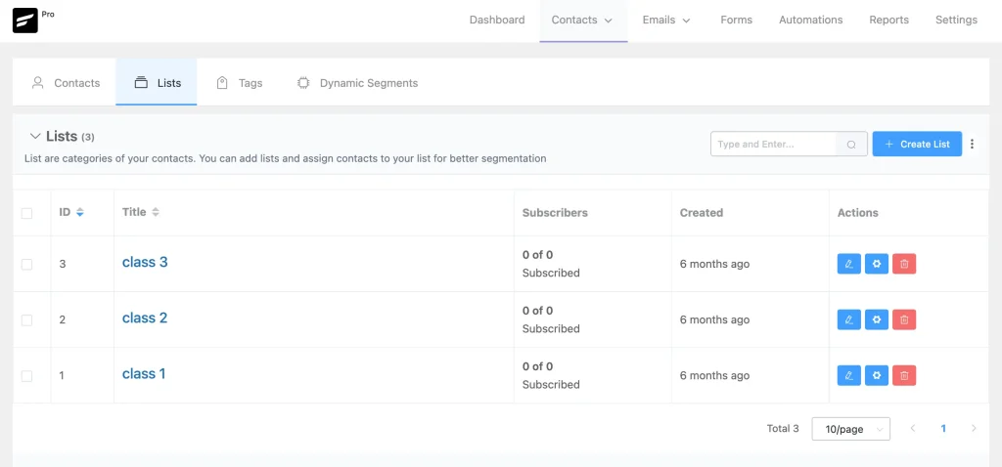Open the 10/page pagination dropdown
The image size is (1002, 467).
[850, 429]
